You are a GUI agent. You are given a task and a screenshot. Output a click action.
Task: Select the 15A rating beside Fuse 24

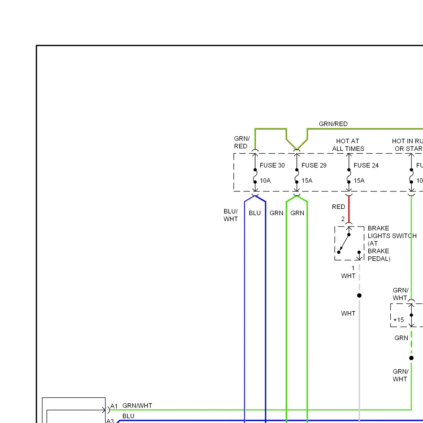[x=359, y=180]
